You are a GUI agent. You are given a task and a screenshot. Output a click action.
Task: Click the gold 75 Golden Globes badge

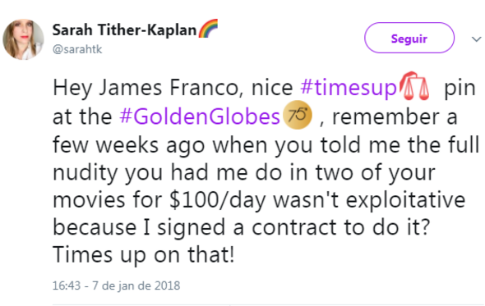298,115
